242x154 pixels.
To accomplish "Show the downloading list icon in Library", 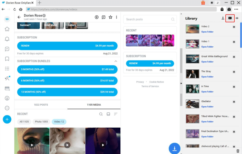I will [x=223, y=18].
